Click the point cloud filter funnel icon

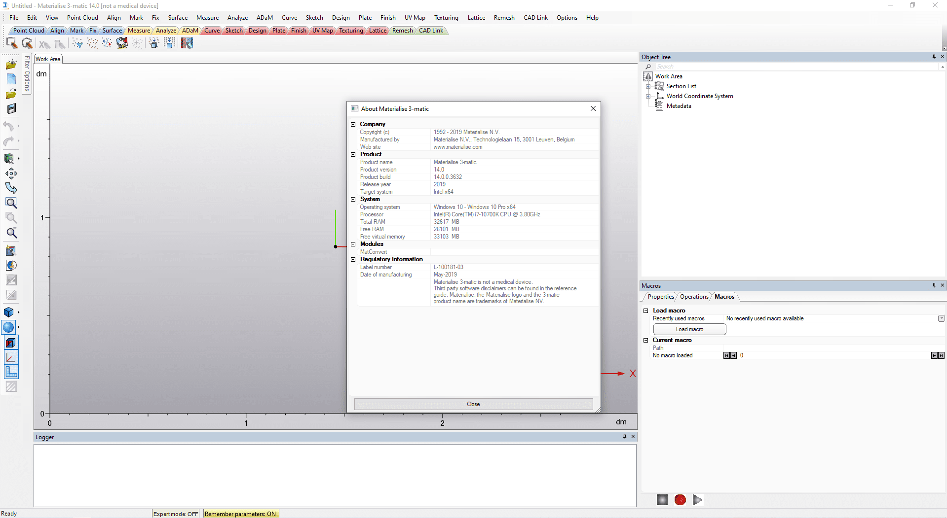click(77, 43)
